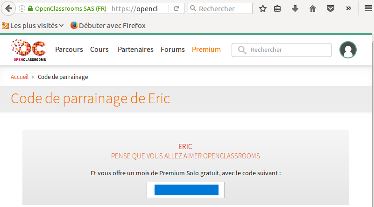Open the Parcours menu item
The image size is (374, 207).
click(69, 50)
